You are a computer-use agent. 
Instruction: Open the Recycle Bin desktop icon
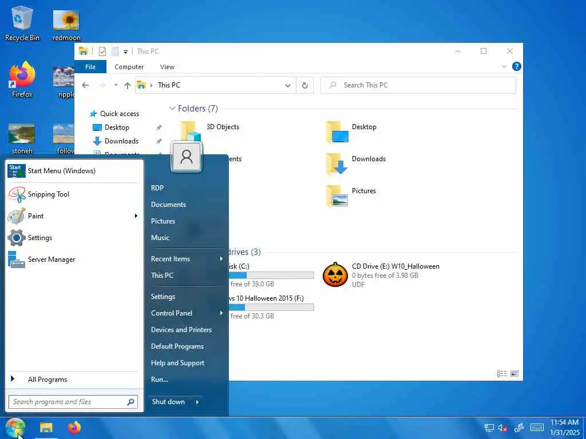point(22,23)
